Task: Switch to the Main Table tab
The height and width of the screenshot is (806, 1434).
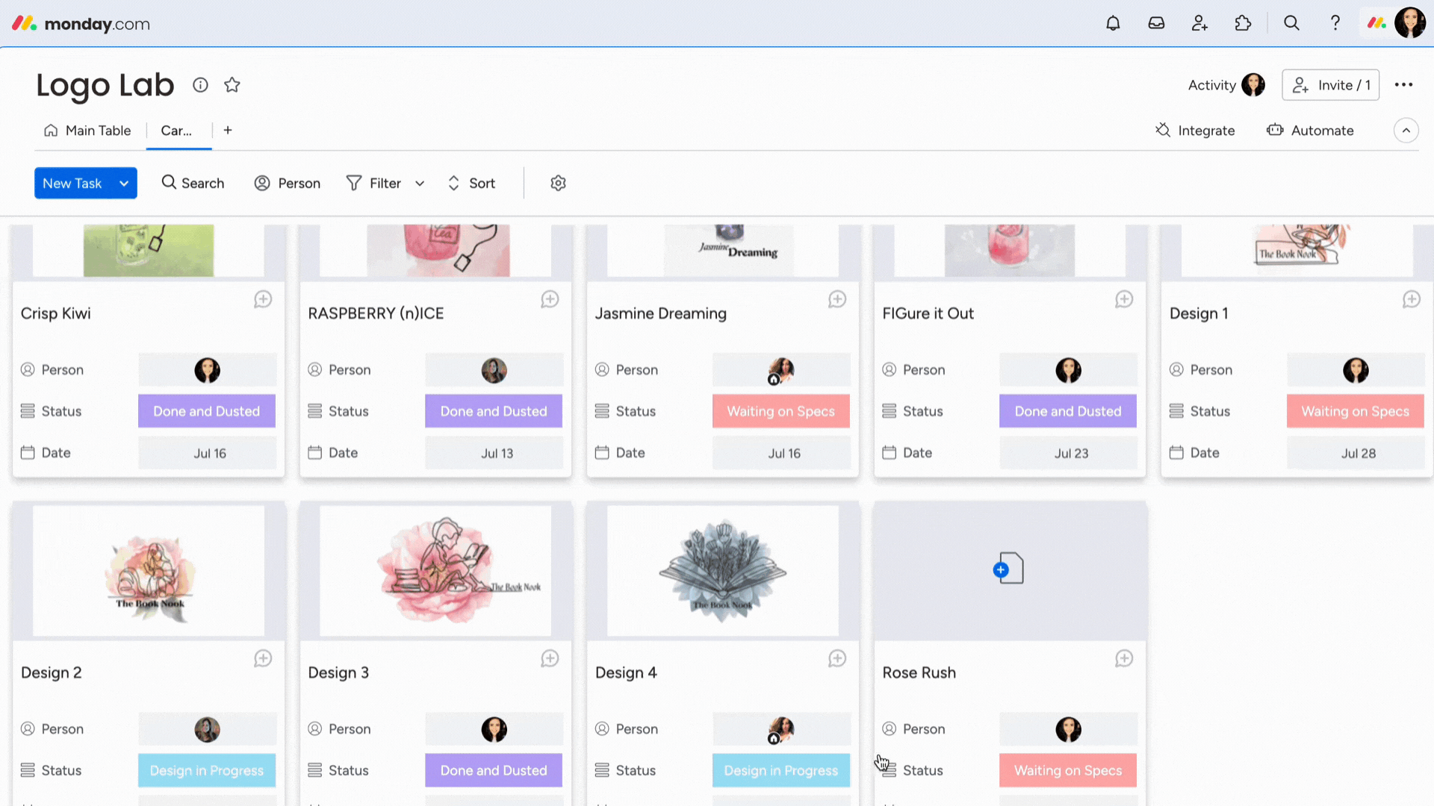Action: pos(98,129)
